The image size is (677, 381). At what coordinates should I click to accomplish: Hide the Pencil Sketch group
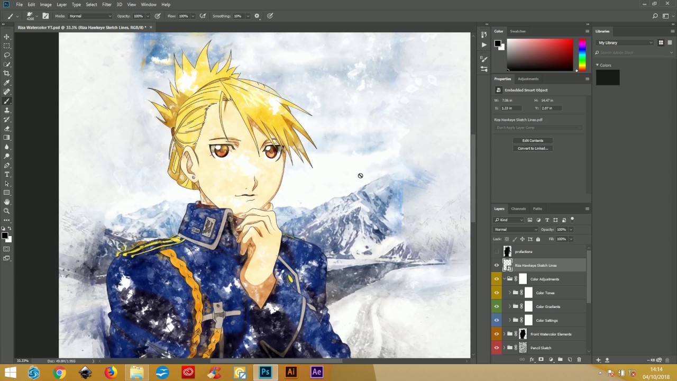click(x=496, y=348)
